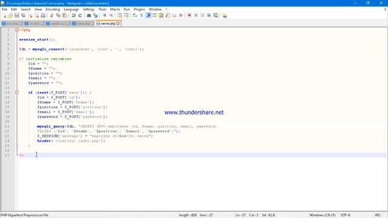This screenshot has height=218, width=388.
Task: Click 'PHP Hypertext Preprocessor file' status text
Action: coord(24,216)
